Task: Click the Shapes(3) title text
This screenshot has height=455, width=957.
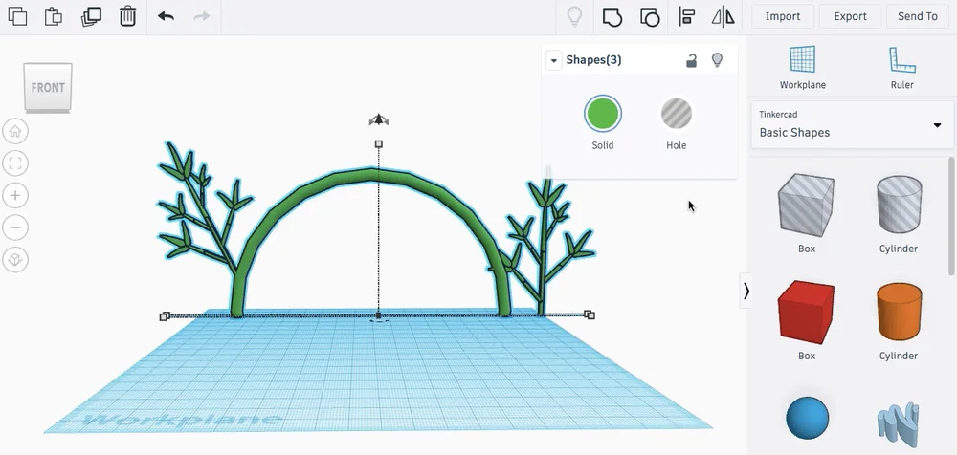Action: pyautogui.click(x=593, y=60)
